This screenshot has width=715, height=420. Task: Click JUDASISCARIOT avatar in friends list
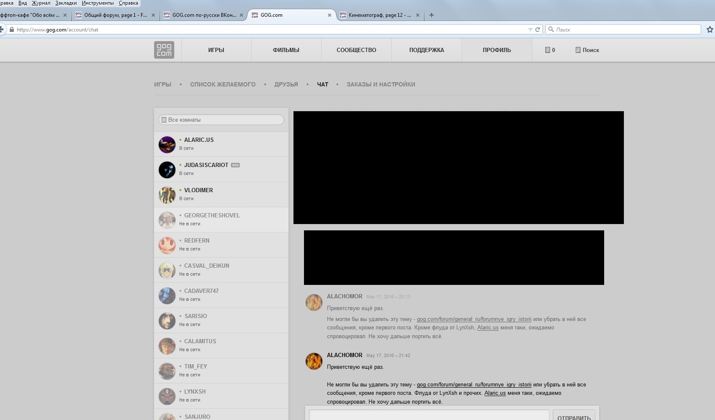coord(167,170)
